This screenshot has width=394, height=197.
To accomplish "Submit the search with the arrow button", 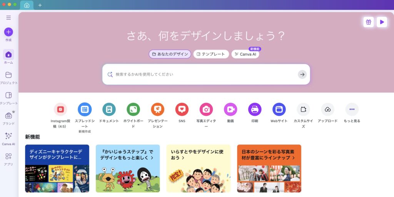I will 302,74.
